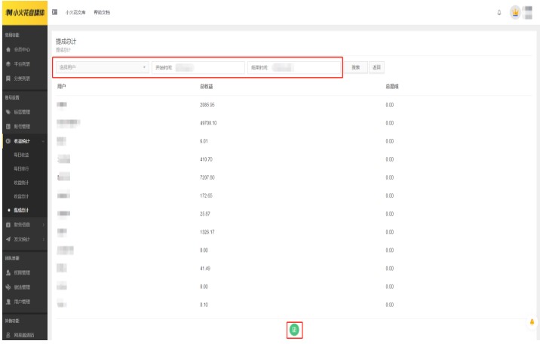
Task: Click the 搜索 button
Action: point(356,67)
